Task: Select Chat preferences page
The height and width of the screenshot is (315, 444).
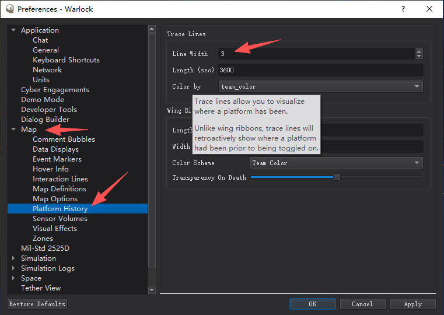Action: tap(40, 40)
